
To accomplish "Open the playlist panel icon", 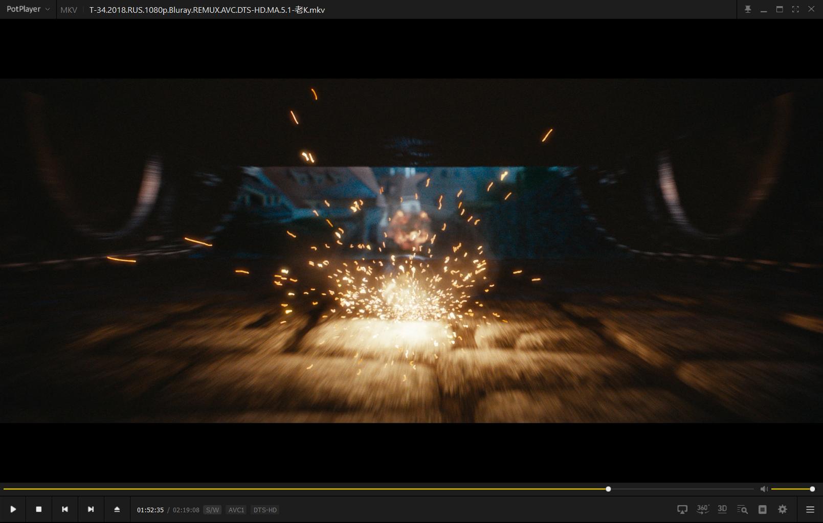I will coord(763,509).
